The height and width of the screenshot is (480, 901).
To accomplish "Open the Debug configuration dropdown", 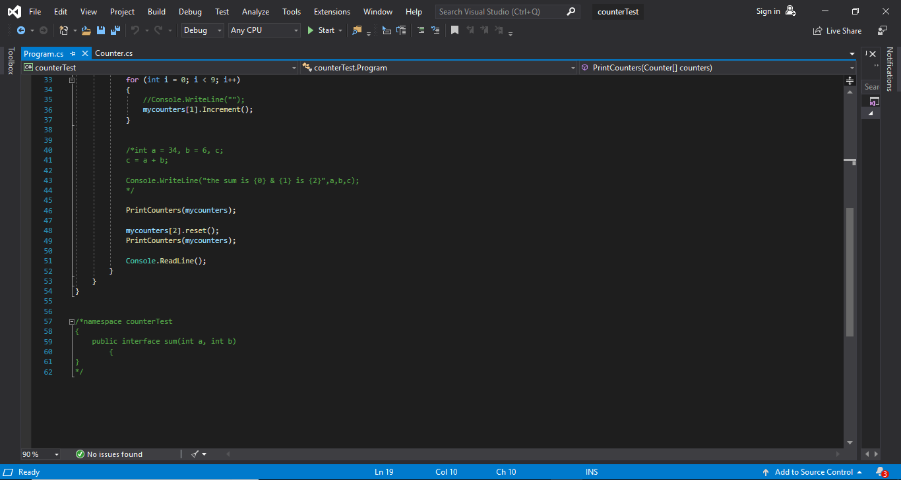I will (x=202, y=30).
